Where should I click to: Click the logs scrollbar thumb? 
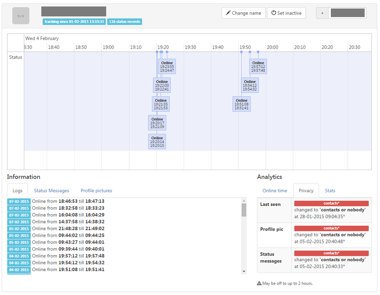(x=244, y=210)
